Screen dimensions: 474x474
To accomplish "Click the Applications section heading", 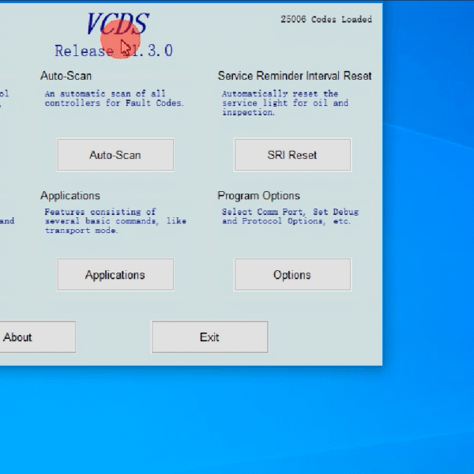I will [70, 196].
